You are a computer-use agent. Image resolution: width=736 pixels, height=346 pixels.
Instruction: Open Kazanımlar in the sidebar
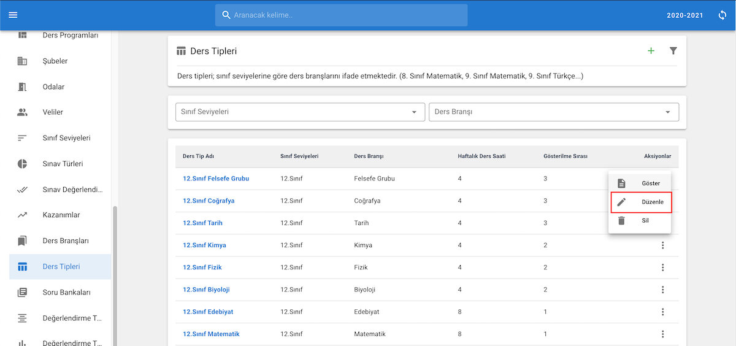pyautogui.click(x=60, y=215)
